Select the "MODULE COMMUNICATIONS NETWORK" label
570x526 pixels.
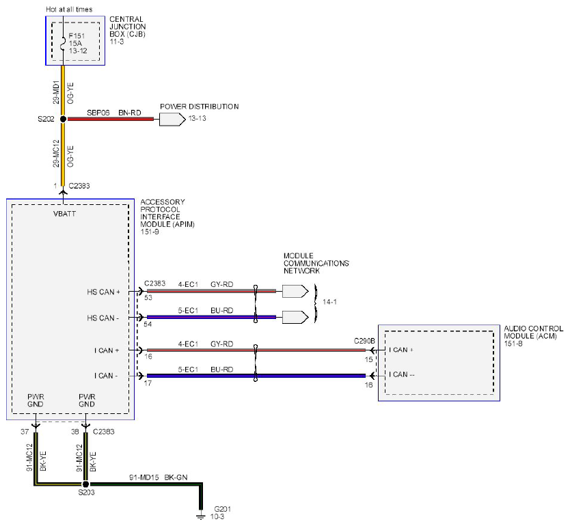pyautogui.click(x=316, y=264)
